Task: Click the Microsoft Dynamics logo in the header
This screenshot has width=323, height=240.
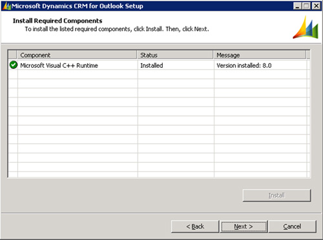Action: click(x=306, y=28)
